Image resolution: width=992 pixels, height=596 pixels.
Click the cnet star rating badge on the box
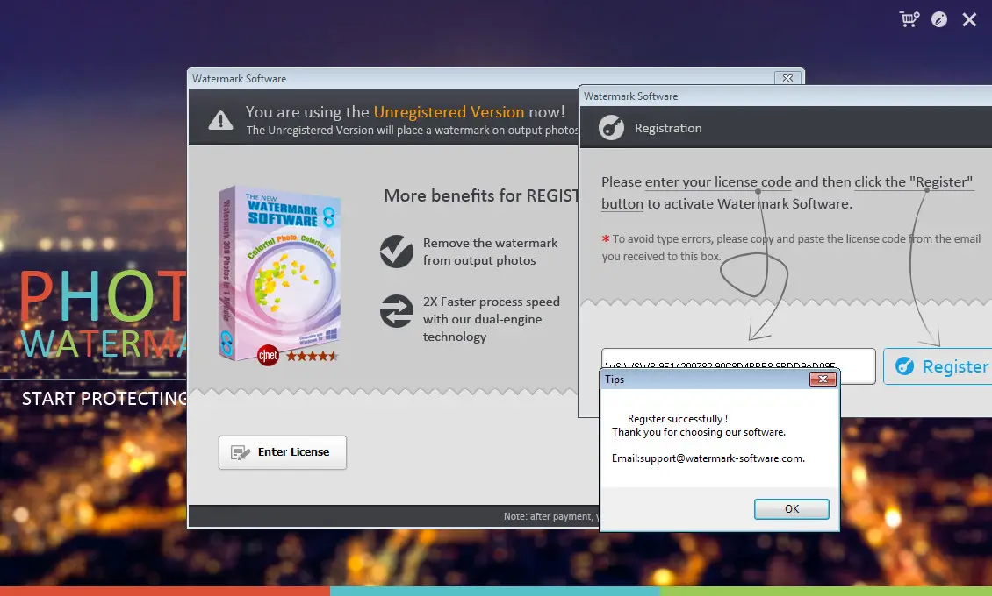tap(298, 356)
